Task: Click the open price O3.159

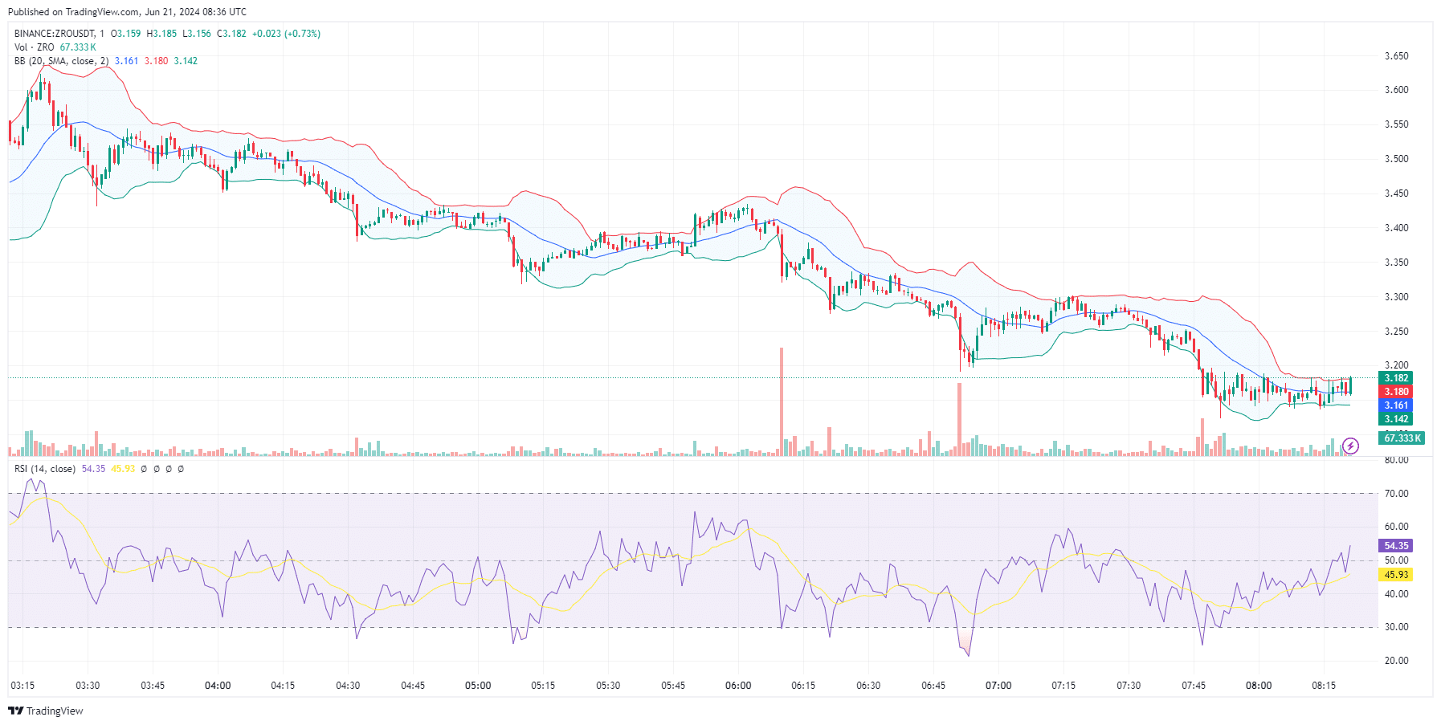Action: (x=125, y=34)
